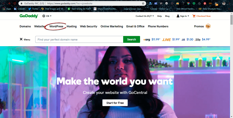This screenshot has height=118, width=233.
Task: Open the Web Security menu
Action: click(89, 26)
